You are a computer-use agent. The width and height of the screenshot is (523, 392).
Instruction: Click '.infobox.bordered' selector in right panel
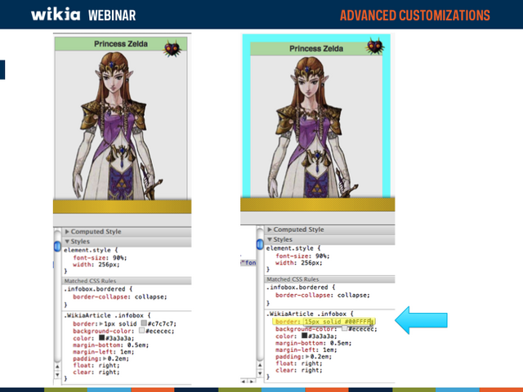click(297, 287)
